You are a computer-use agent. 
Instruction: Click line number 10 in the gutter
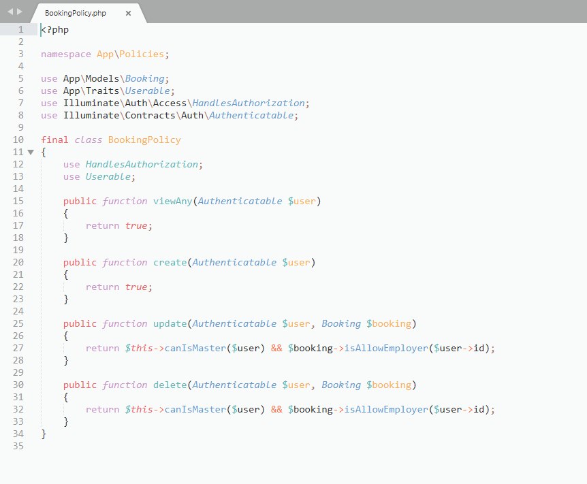(18, 140)
